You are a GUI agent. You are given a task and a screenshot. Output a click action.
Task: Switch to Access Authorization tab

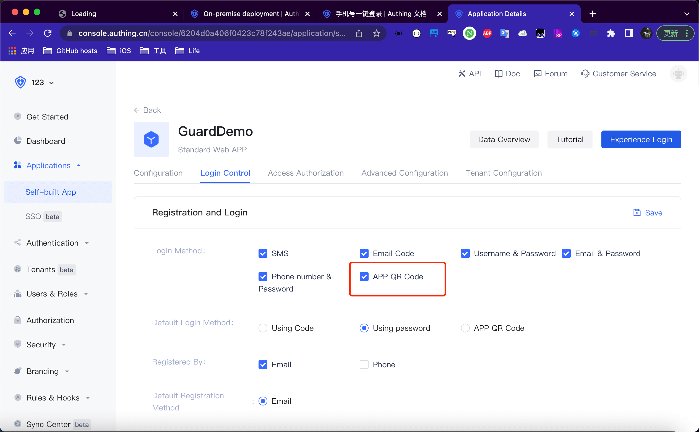click(x=306, y=173)
